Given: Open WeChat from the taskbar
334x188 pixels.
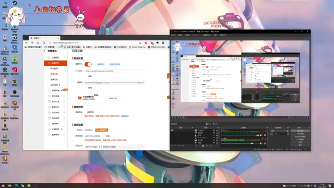Looking at the screenshot, I should point(22,186).
